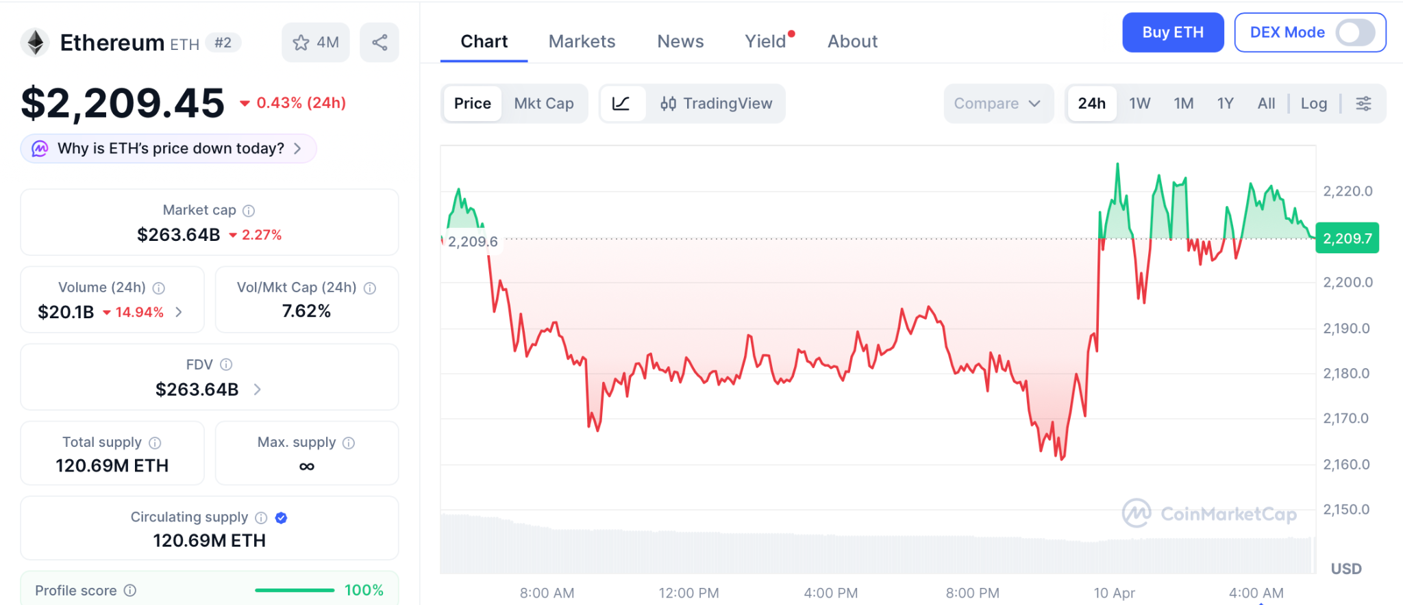Toggle the Log scale option

coord(1313,103)
